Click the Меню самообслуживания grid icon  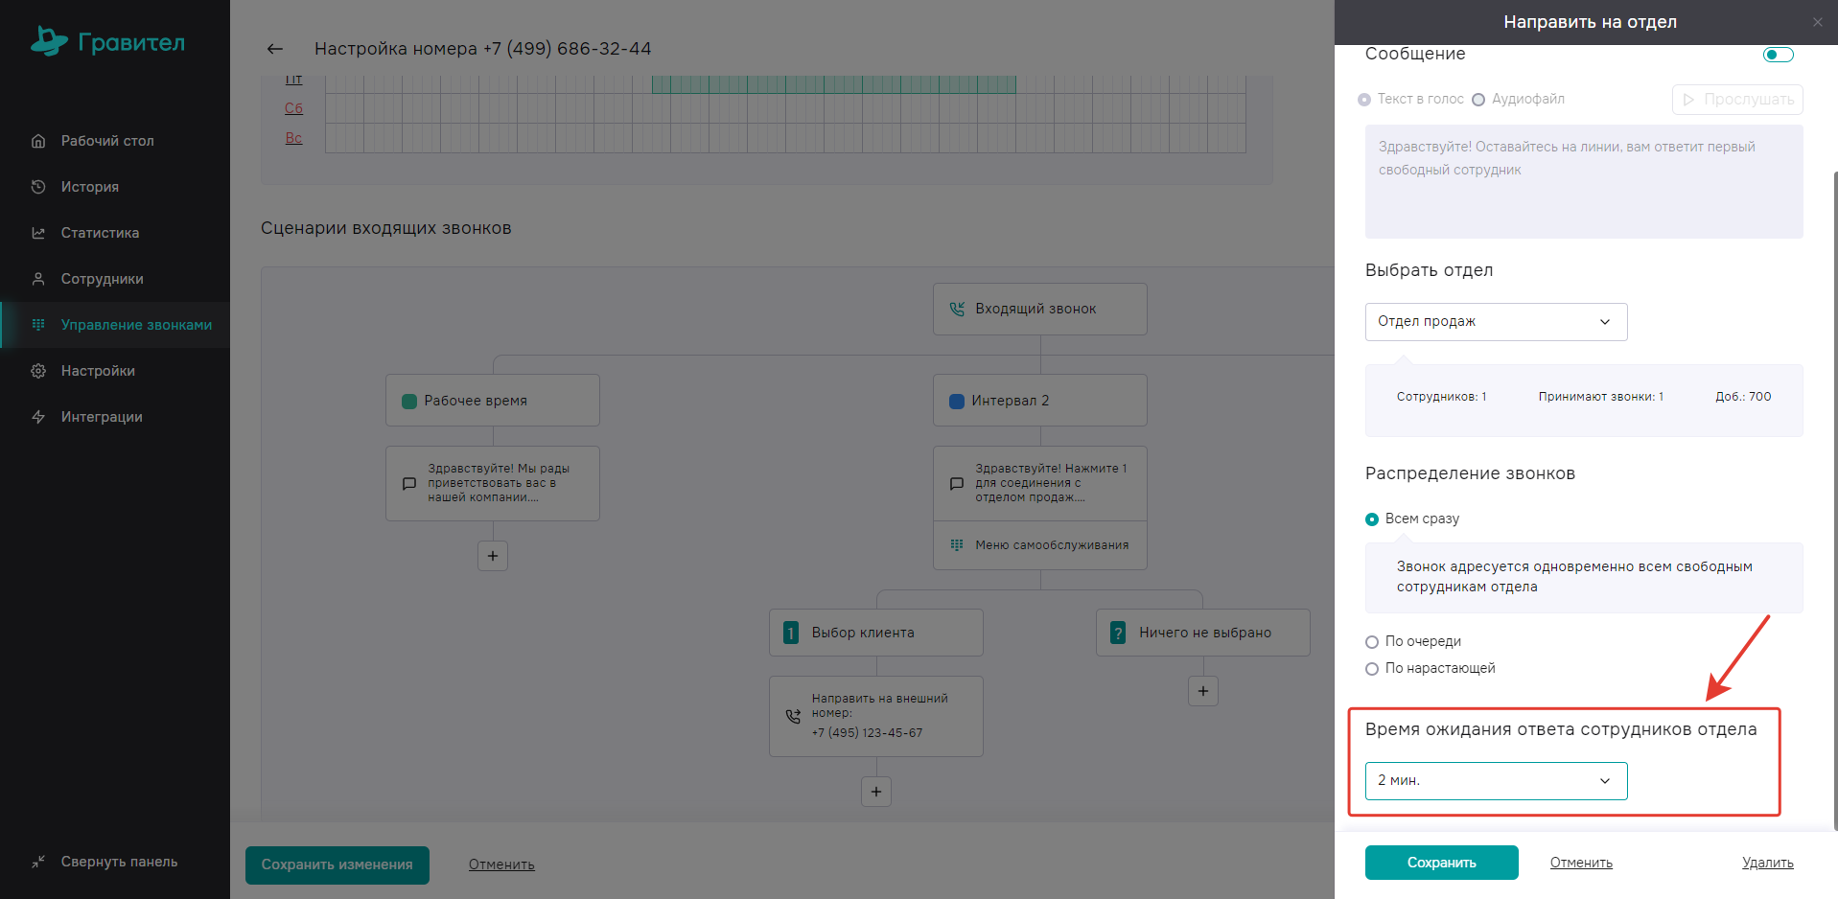pos(957,545)
